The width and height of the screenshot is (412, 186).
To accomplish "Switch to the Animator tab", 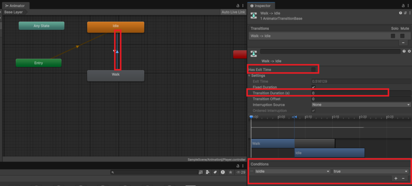I will pos(15,5).
